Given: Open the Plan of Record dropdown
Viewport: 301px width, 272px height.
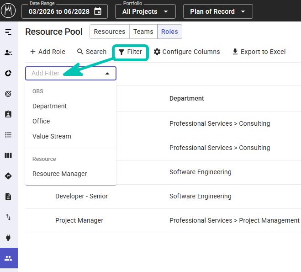Looking at the screenshot, I should 218,11.
